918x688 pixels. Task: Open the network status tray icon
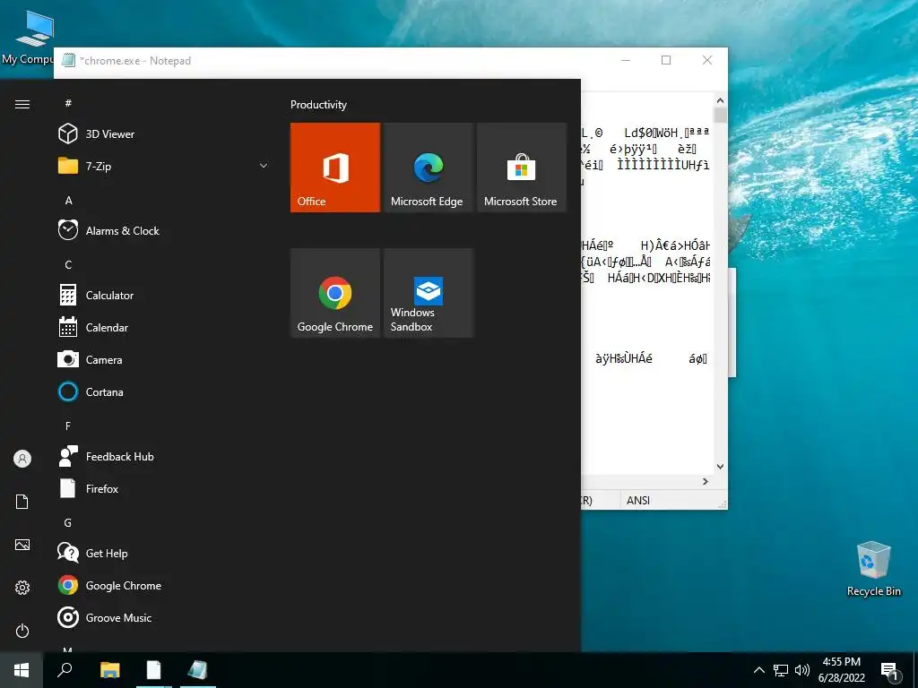click(x=781, y=670)
